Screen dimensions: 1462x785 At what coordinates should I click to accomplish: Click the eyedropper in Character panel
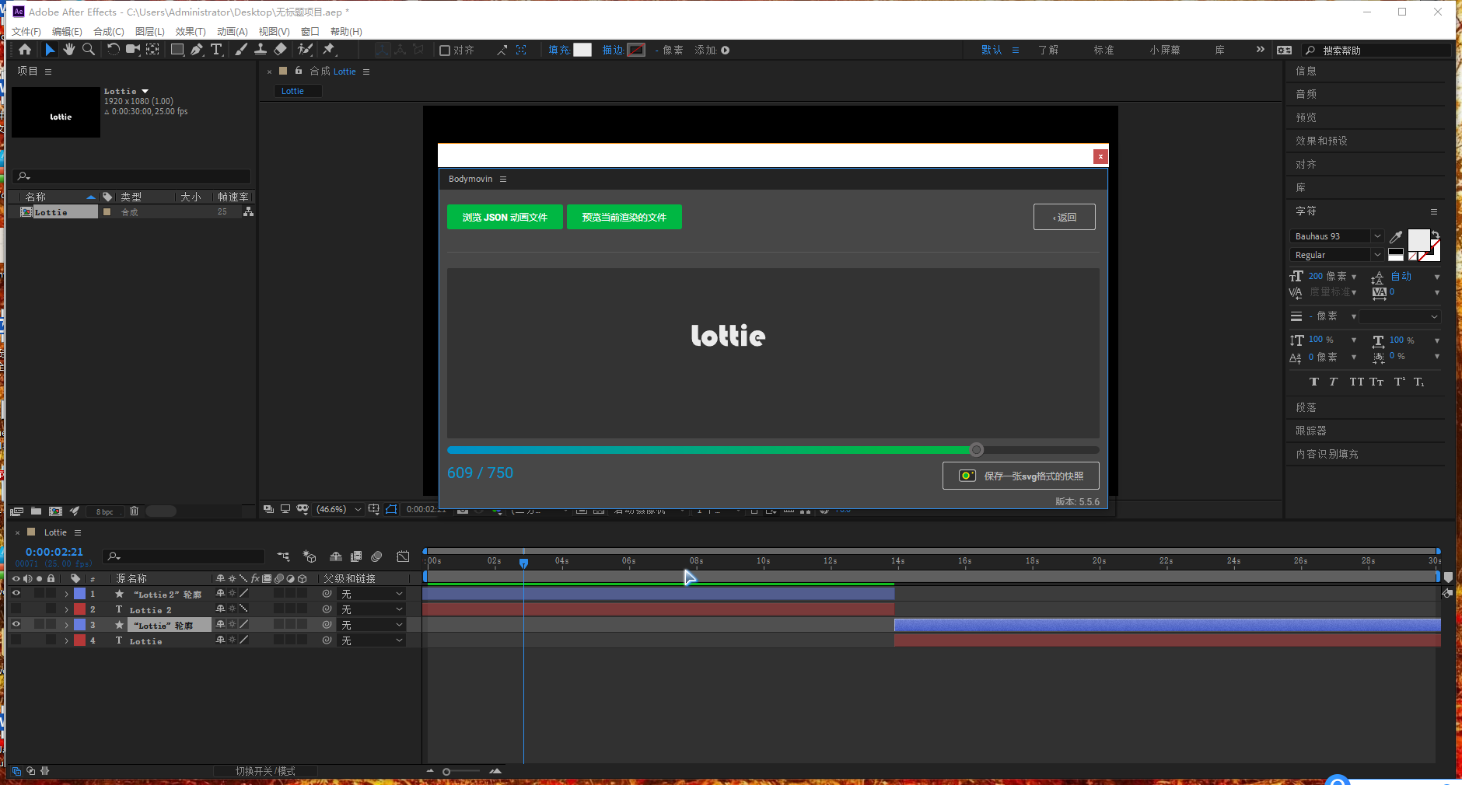1396,237
